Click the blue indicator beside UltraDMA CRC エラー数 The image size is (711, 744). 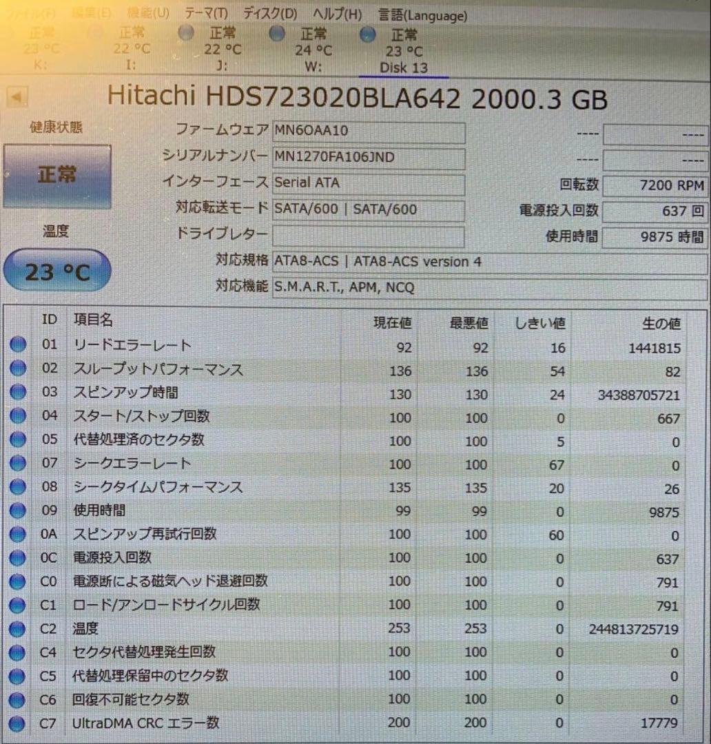coord(18,723)
